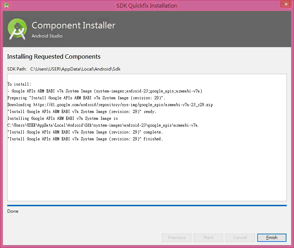Click the 'SDK Path:' label
The width and height of the screenshot is (294, 248).
17,69
